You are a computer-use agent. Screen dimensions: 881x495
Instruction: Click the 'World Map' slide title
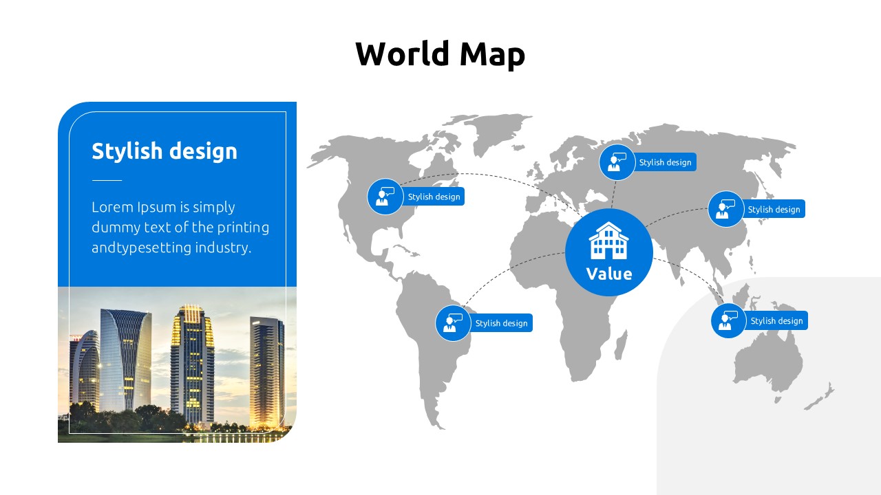tap(440, 54)
